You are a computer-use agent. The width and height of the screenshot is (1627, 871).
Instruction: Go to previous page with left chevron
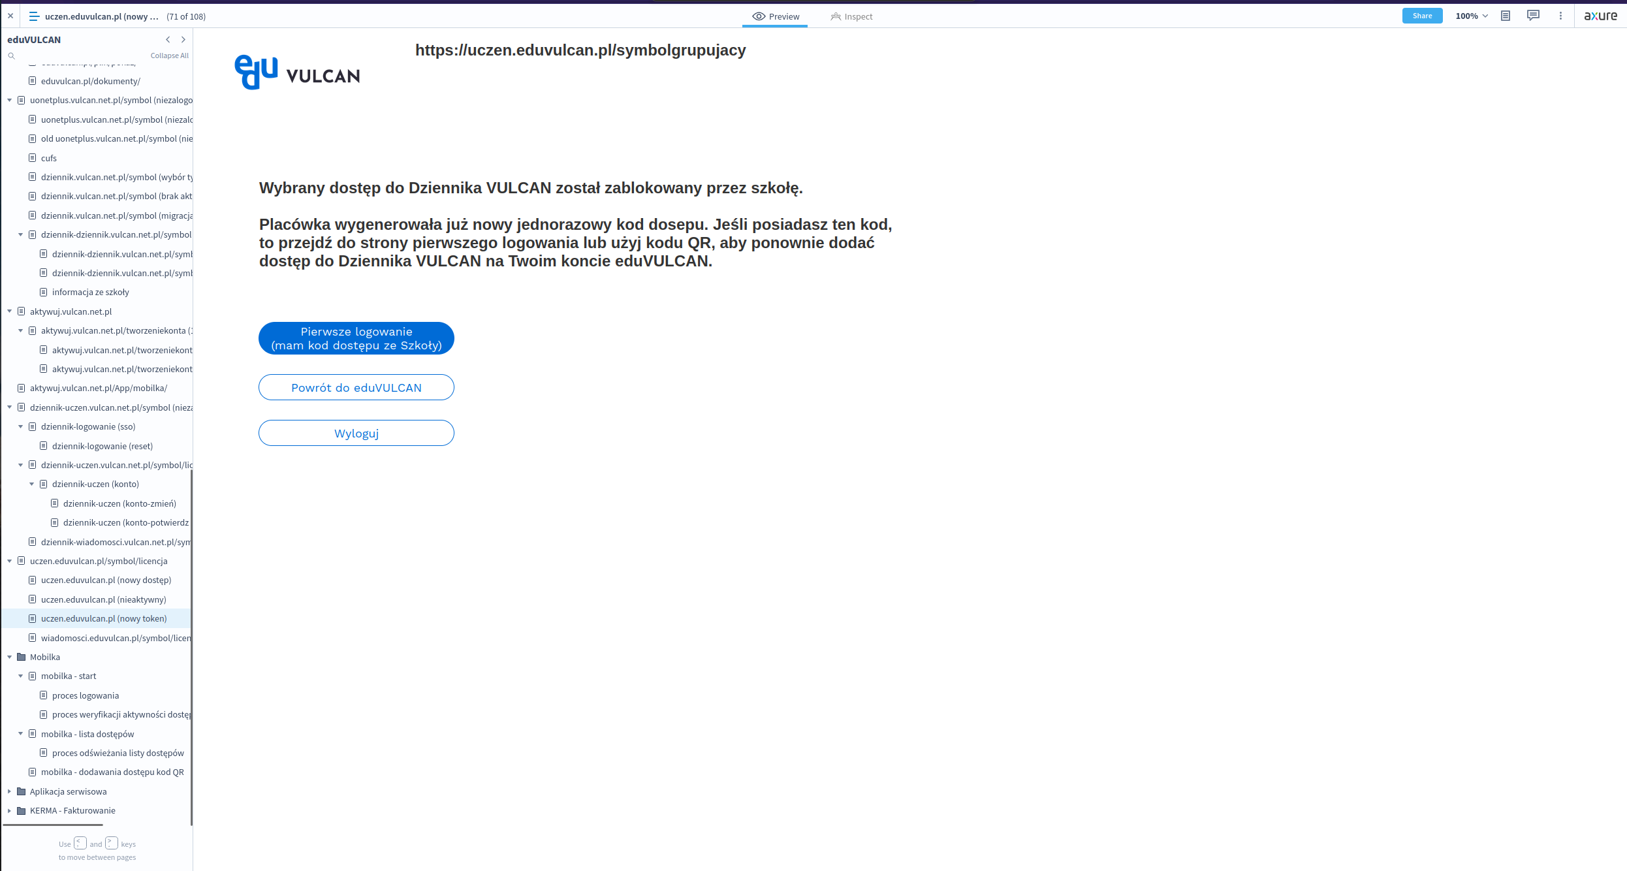point(168,40)
